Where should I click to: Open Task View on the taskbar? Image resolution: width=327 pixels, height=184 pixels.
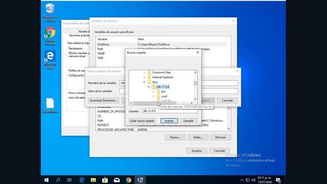[x=69, y=180]
